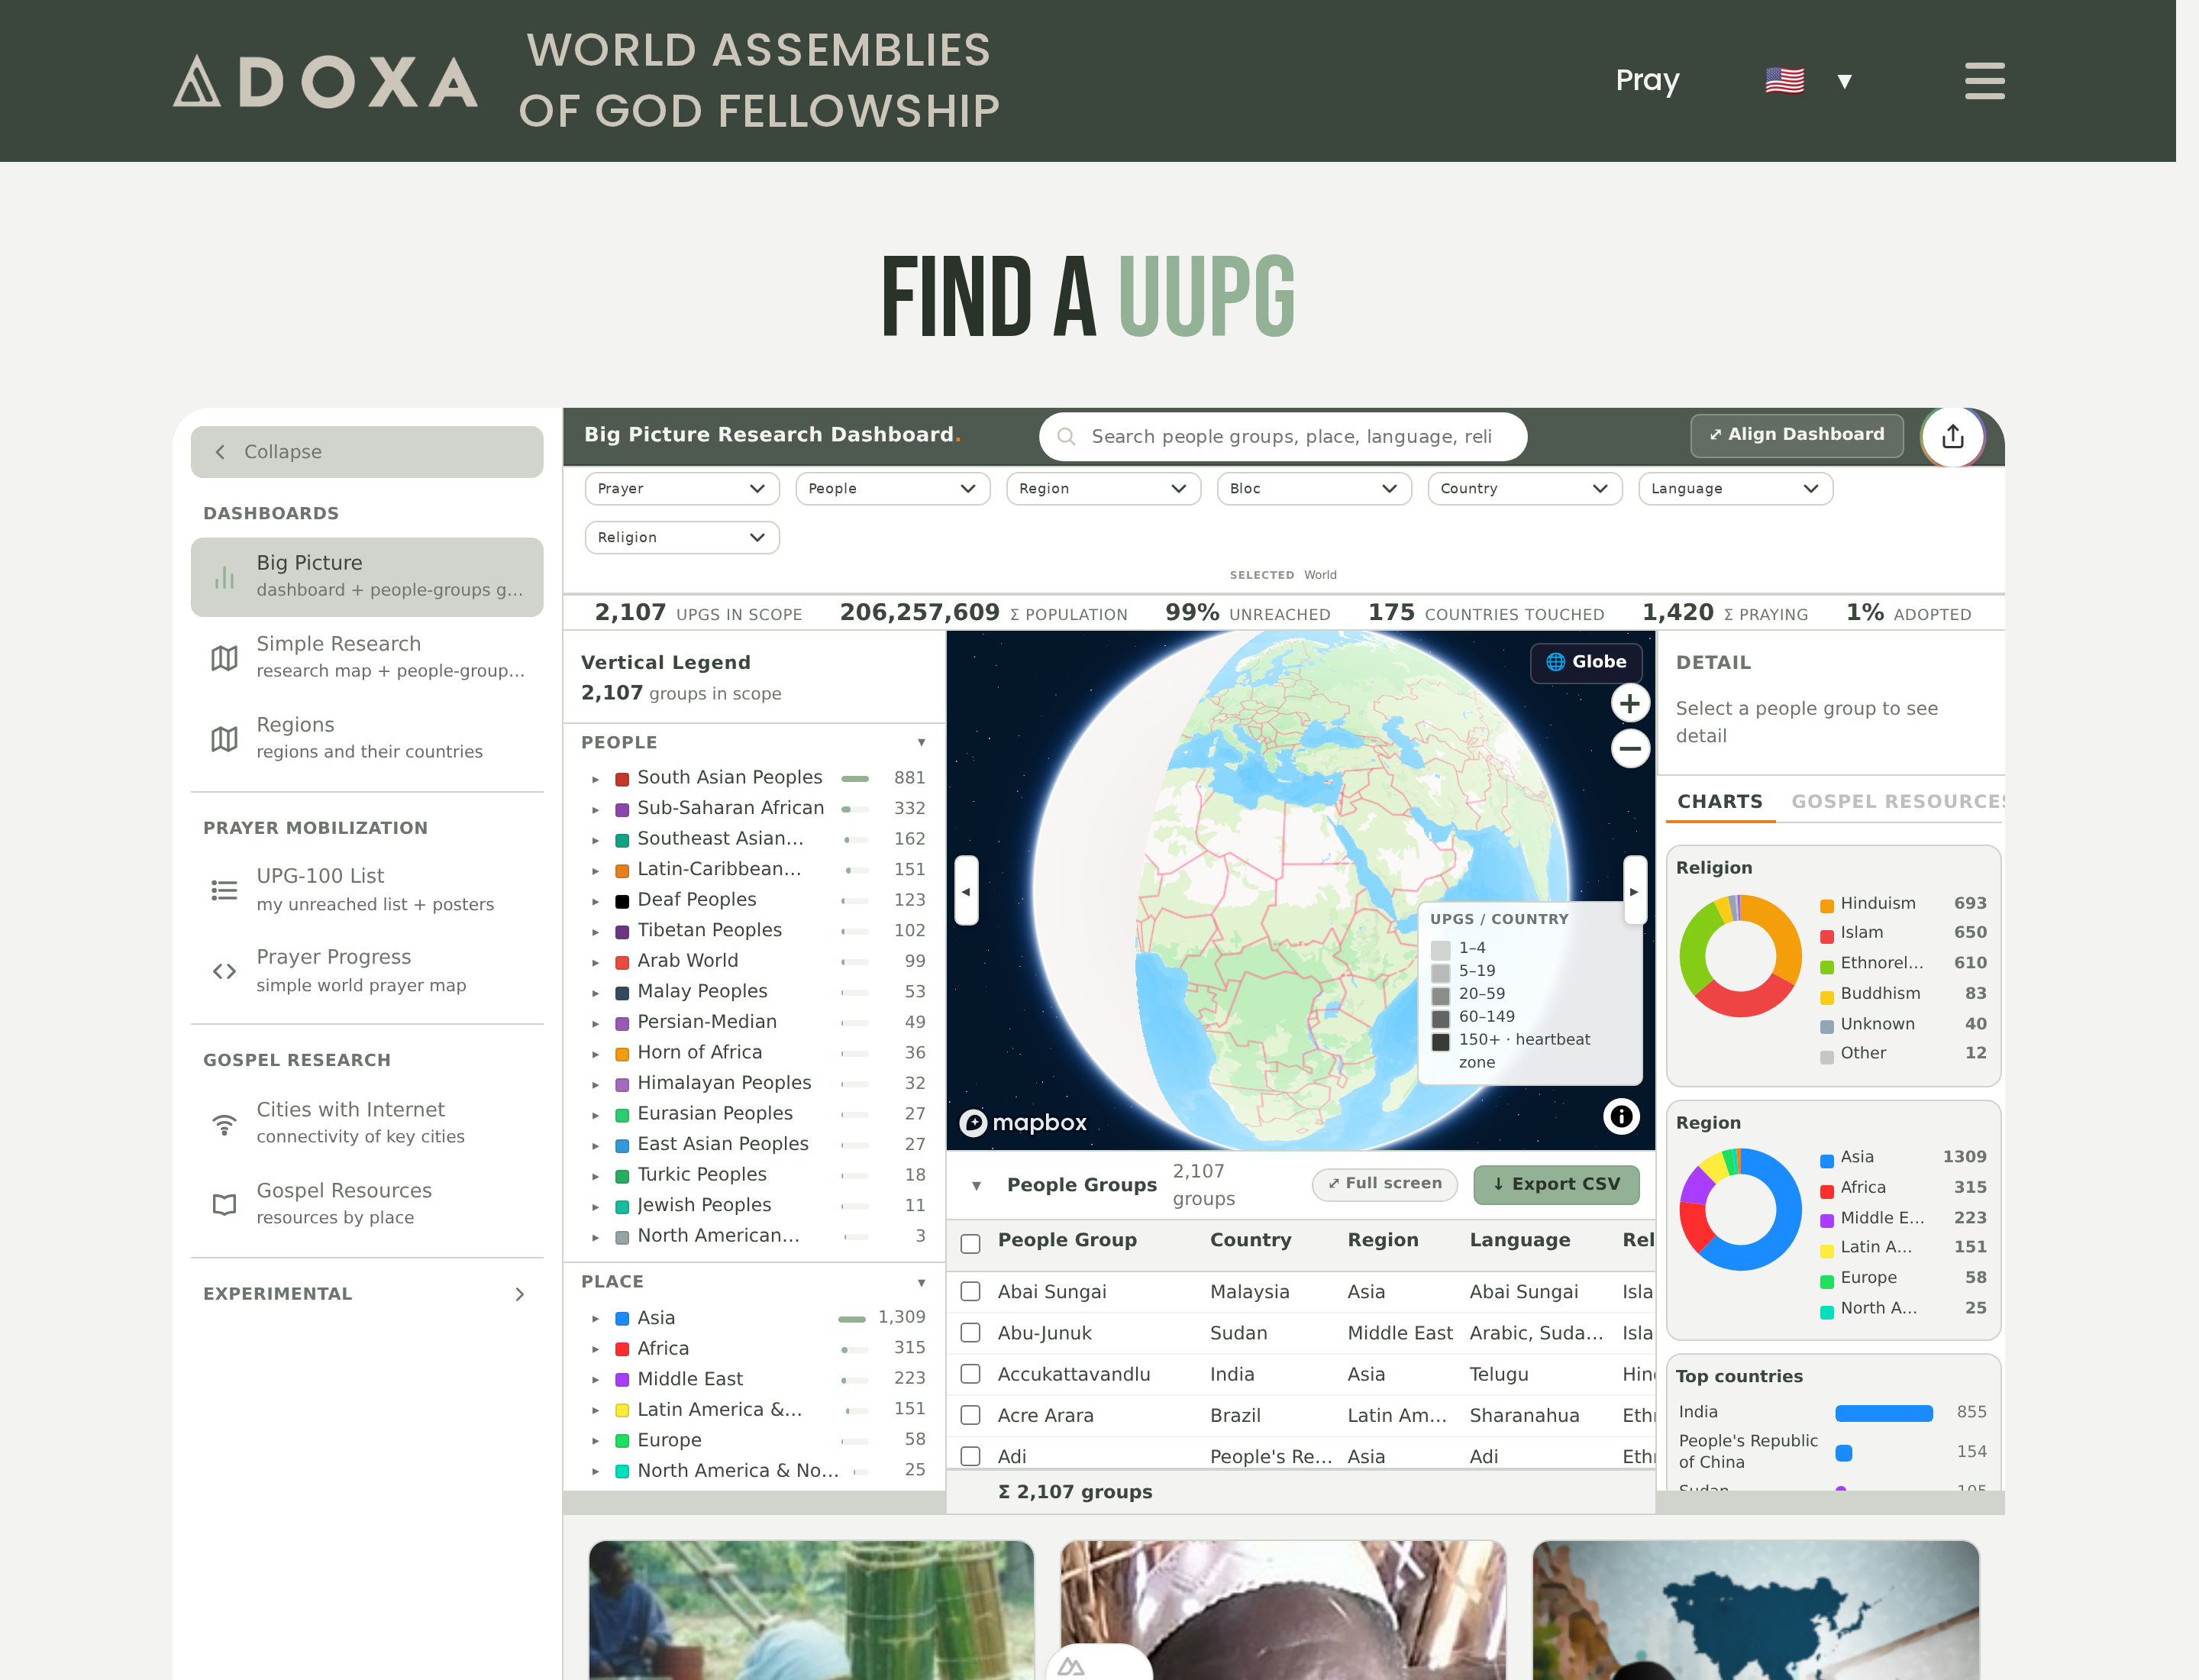The image size is (2199, 1680).
Task: Check the Accukattavandlu row checkbox
Action: tap(970, 1374)
